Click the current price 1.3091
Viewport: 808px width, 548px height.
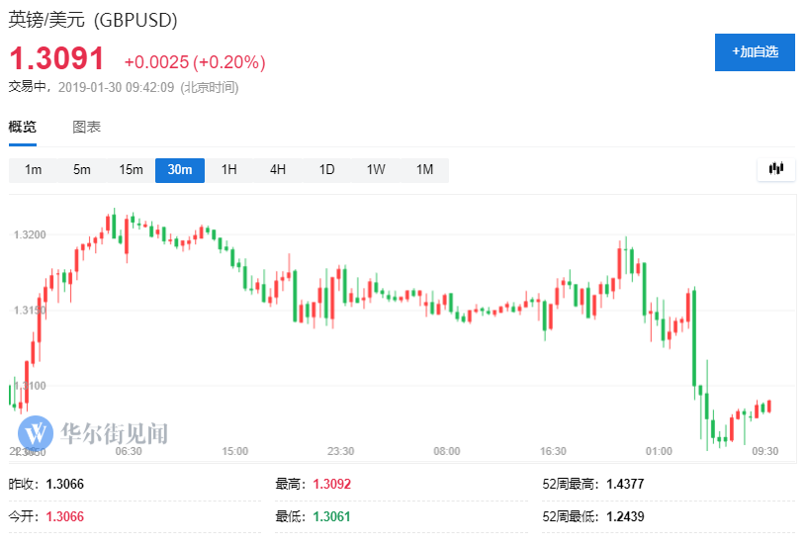point(56,58)
